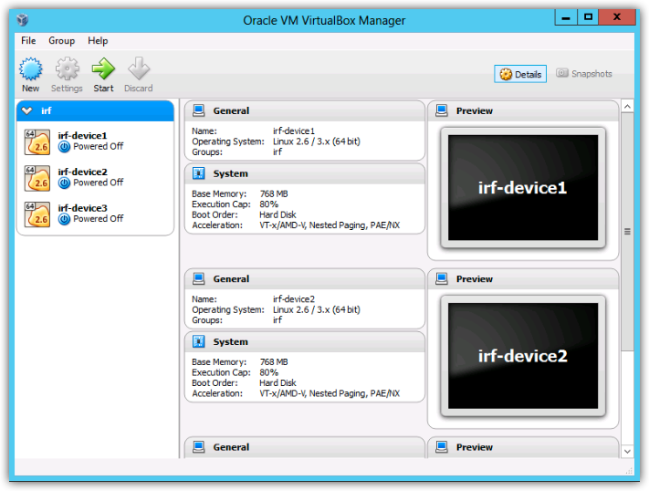Click irf-device1 Boot Order Hard Disk value

pos(277,214)
